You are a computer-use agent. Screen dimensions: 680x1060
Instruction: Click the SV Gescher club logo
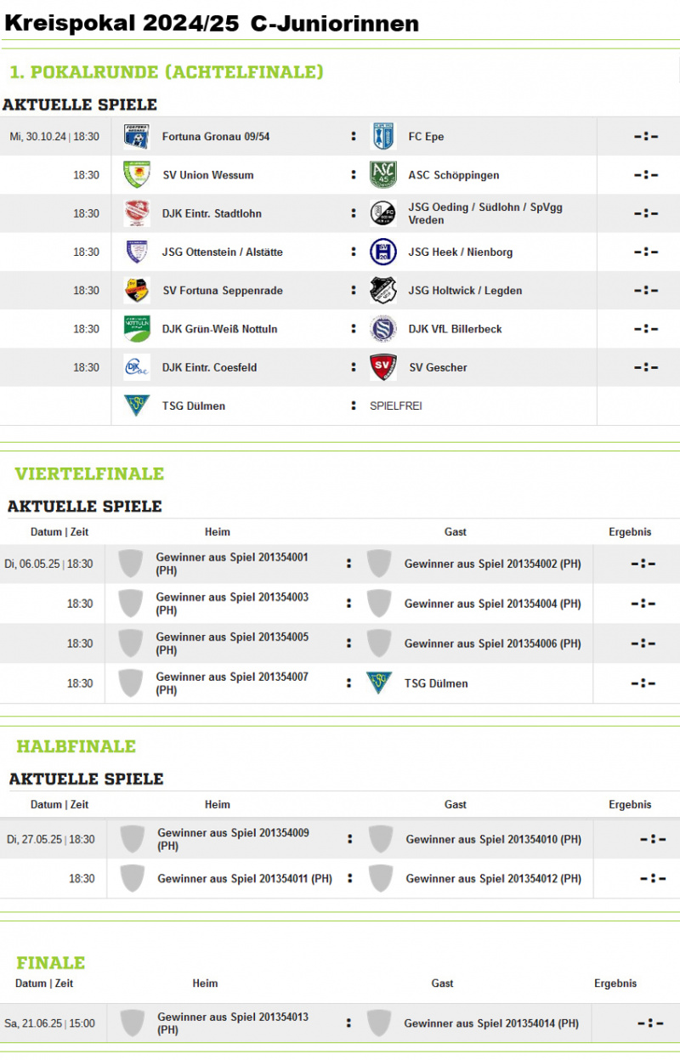pyautogui.click(x=383, y=367)
